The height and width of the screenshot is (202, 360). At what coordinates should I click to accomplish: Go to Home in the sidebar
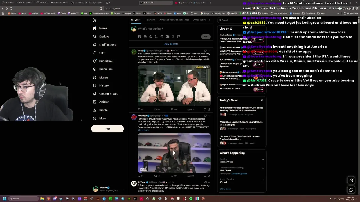click(100, 28)
